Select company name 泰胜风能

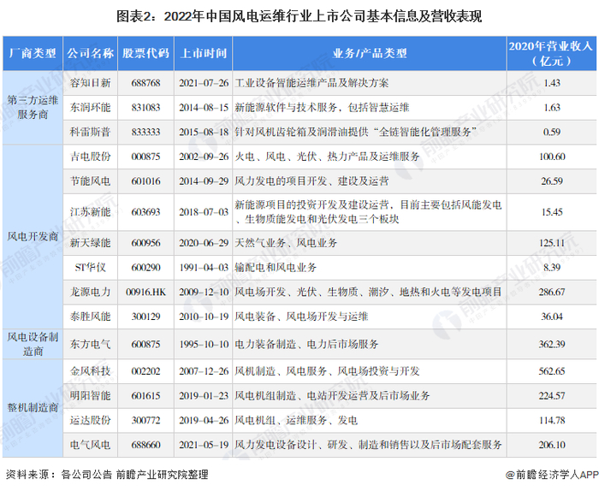[x=90, y=316]
